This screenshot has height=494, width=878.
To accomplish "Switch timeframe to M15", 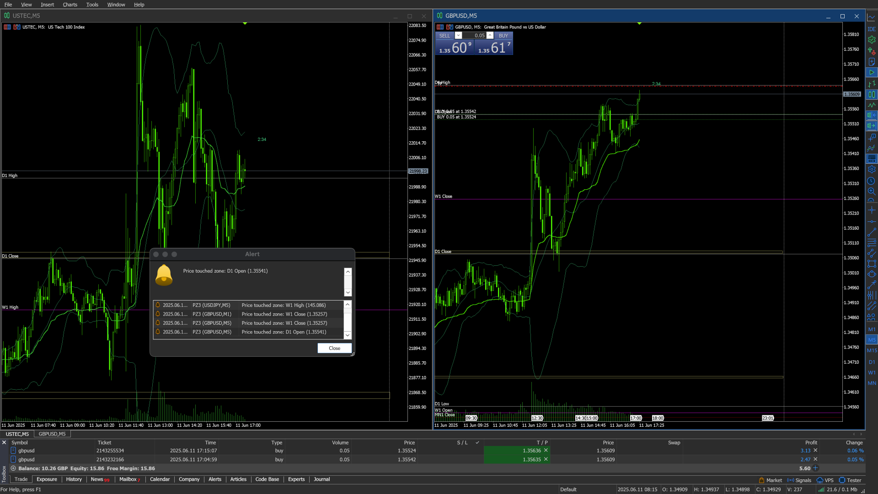I will tap(872, 350).
